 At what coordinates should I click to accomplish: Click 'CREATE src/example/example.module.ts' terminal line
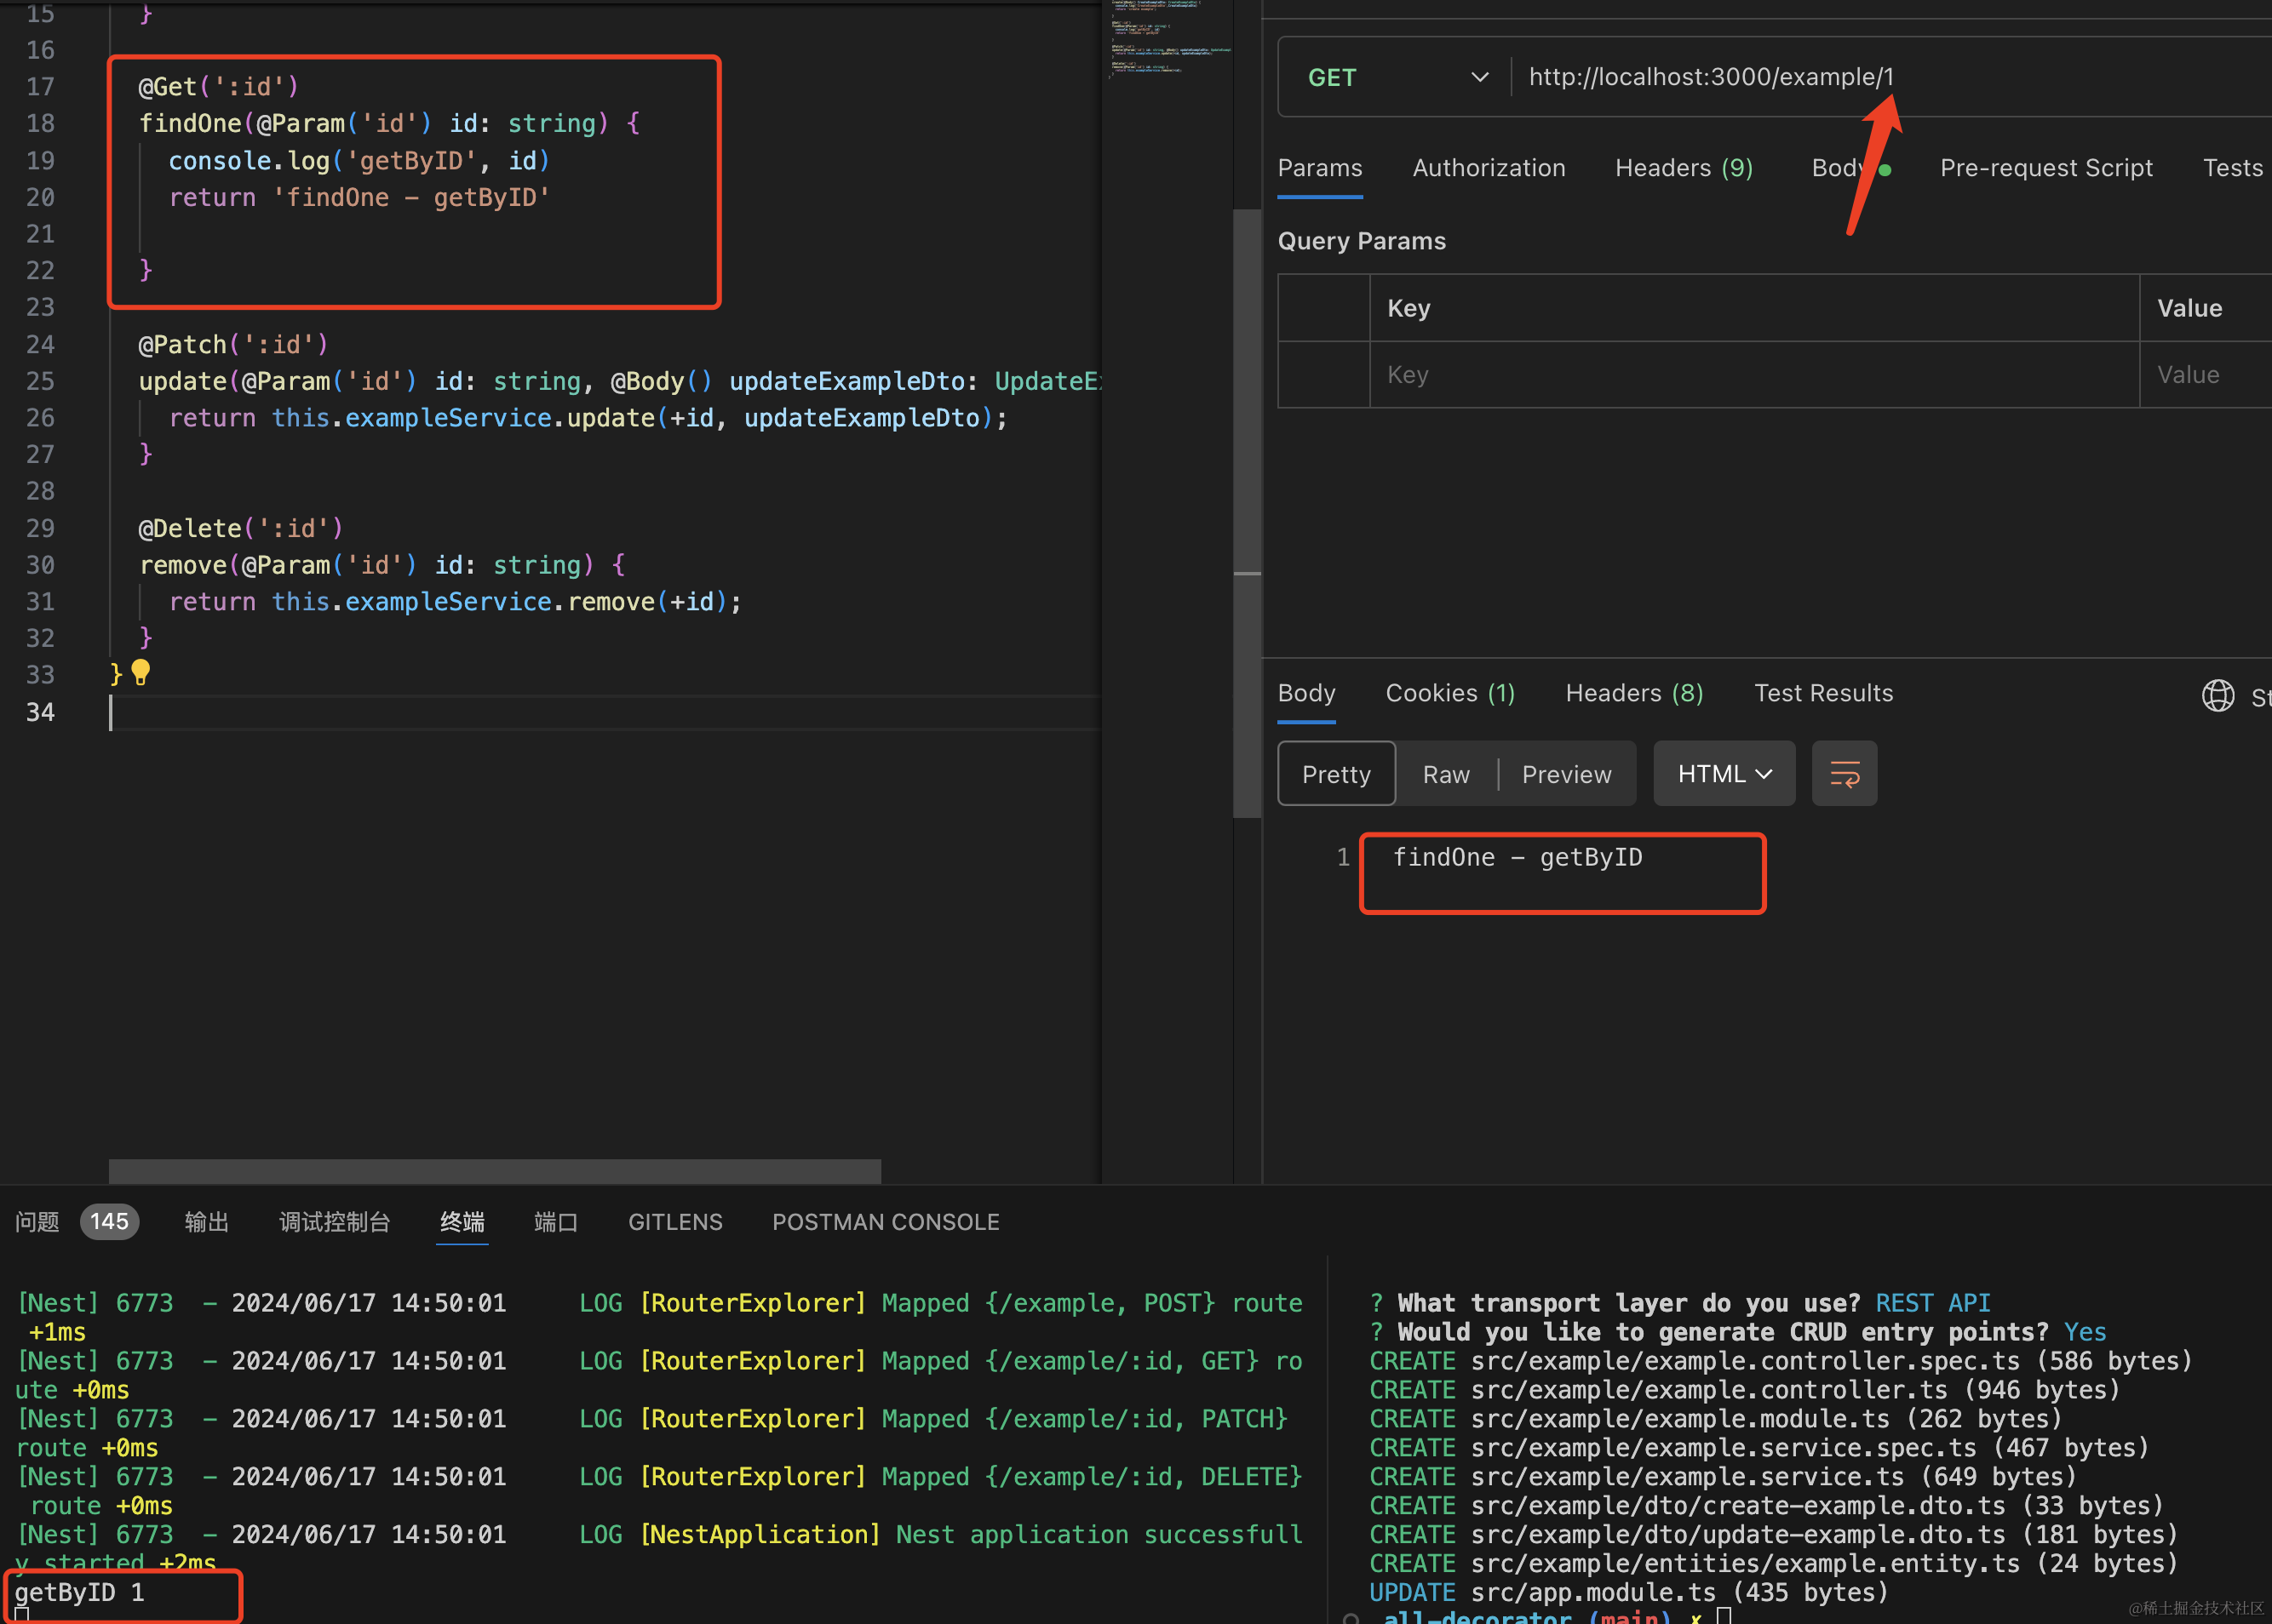[1715, 1419]
